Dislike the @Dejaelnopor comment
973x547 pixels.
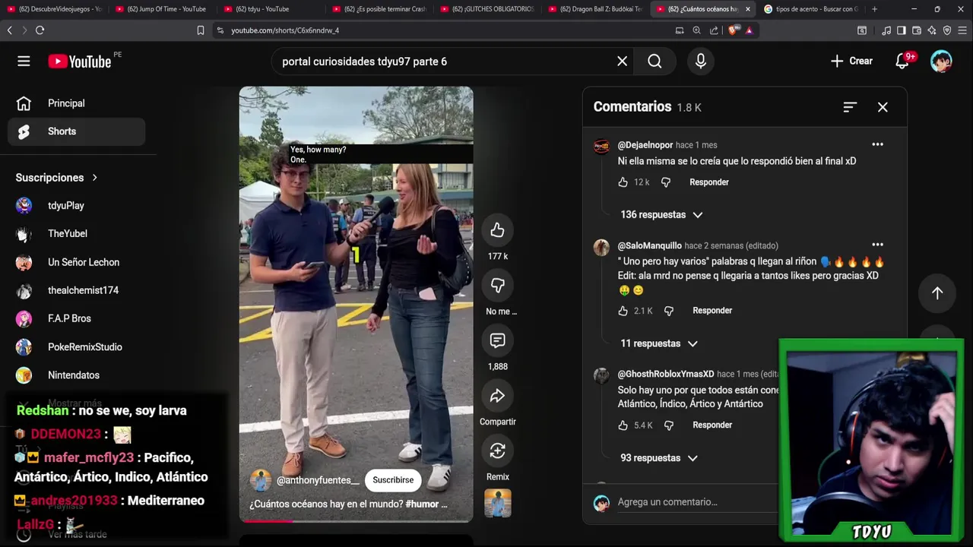[666, 182]
